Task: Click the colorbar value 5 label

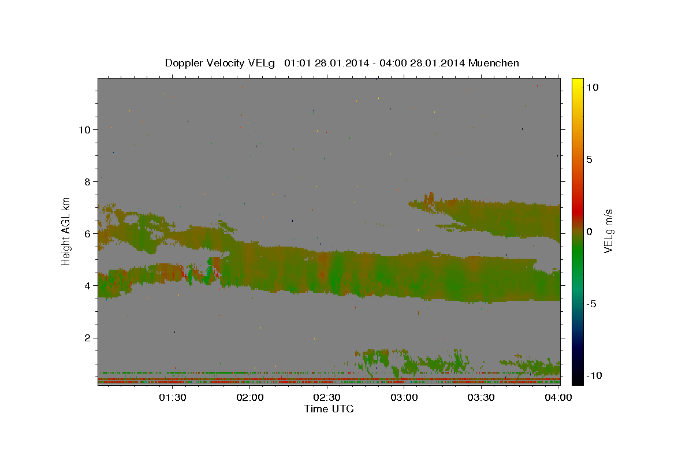Action: pos(589,159)
